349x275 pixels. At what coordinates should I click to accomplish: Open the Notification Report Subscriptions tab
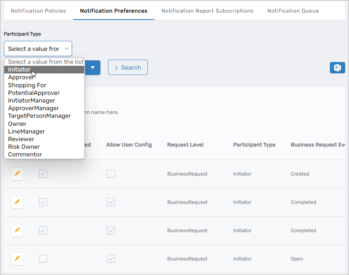[207, 11]
